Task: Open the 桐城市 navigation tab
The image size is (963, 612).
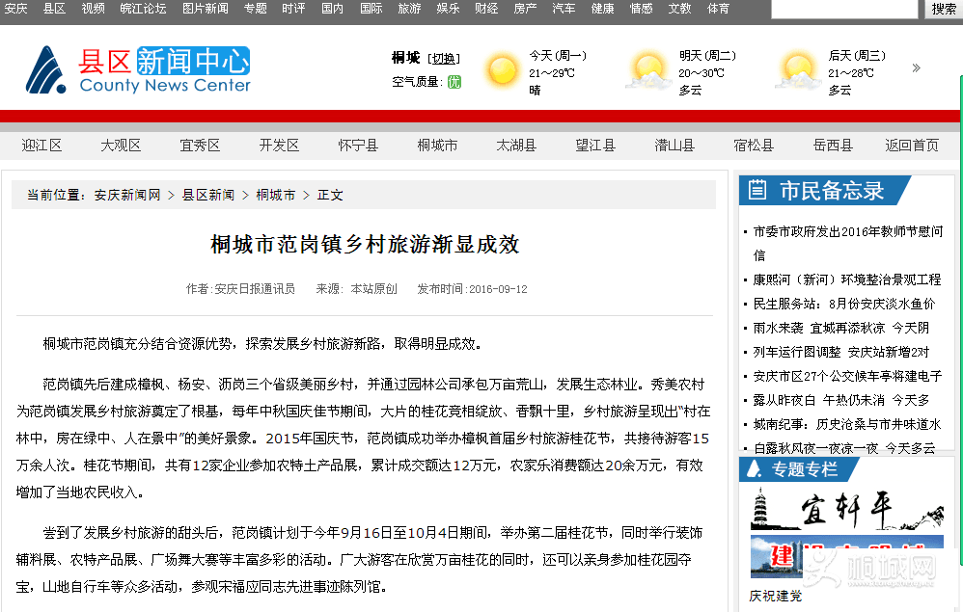Action: pyautogui.click(x=437, y=146)
